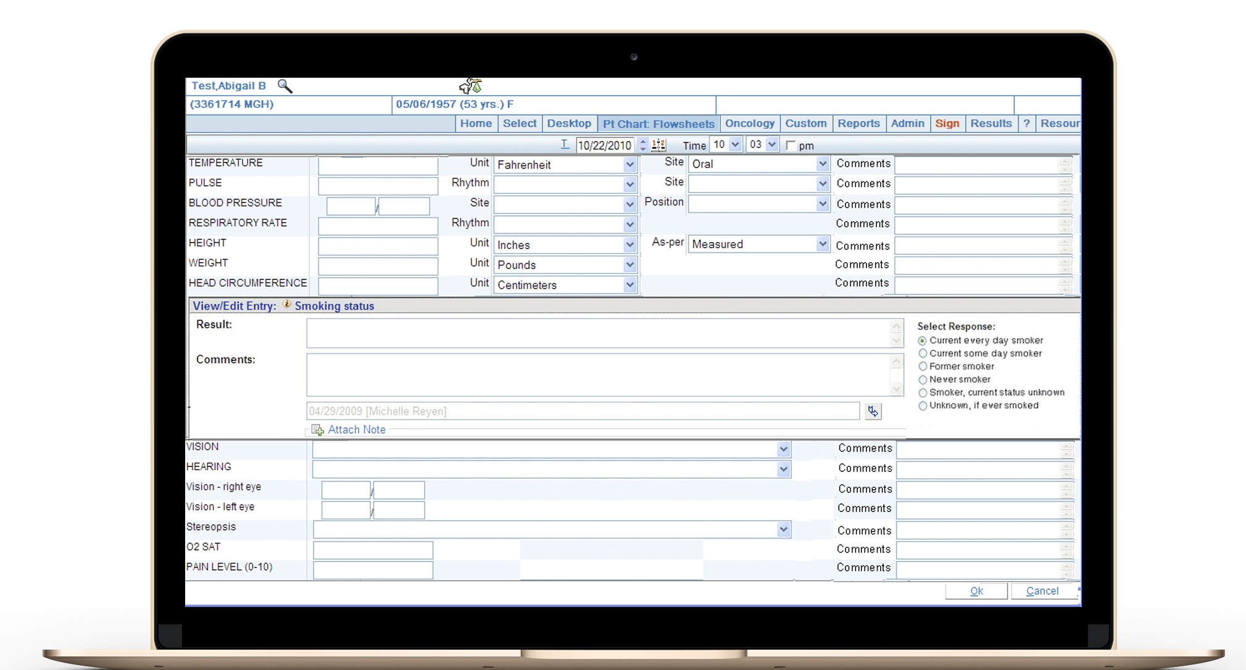Expand the VISION dropdown
1246x670 pixels.
[x=783, y=450]
